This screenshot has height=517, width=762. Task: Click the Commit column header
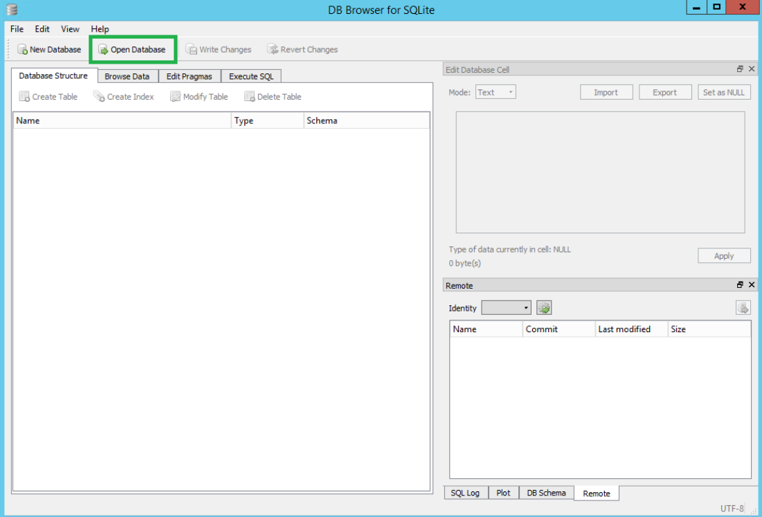point(559,329)
